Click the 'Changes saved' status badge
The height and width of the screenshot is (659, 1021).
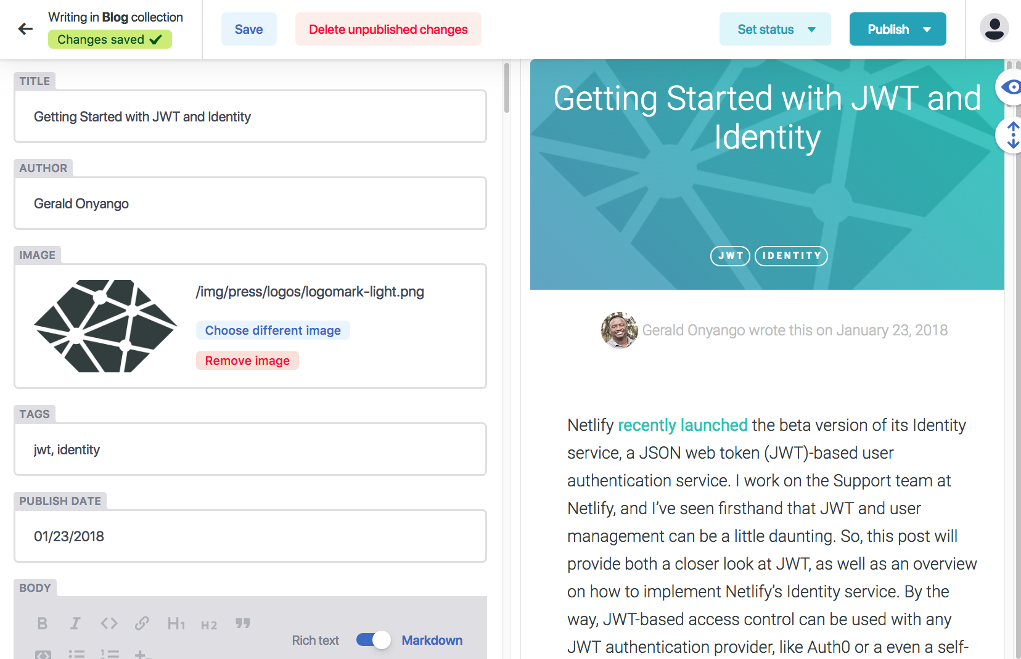(110, 39)
